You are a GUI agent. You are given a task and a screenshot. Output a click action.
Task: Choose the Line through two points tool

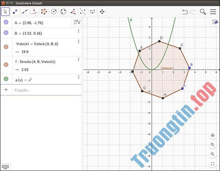25,12
